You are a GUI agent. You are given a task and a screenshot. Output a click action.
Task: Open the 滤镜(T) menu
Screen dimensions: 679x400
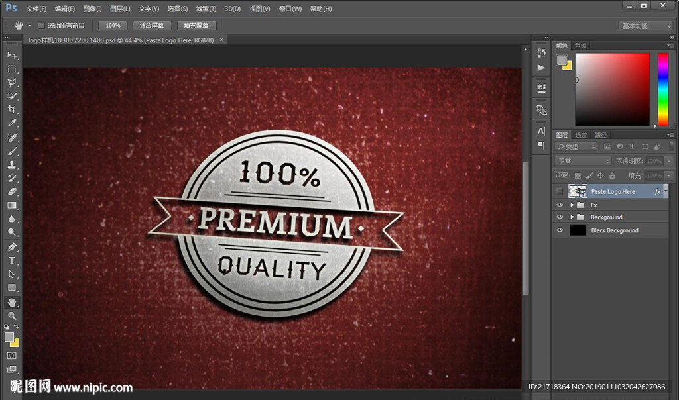coord(206,9)
